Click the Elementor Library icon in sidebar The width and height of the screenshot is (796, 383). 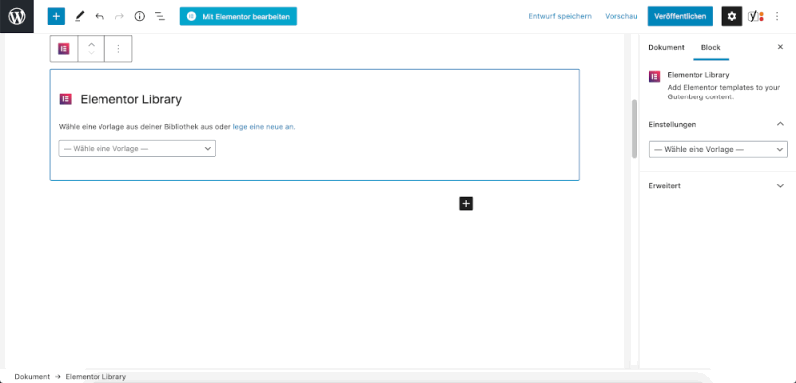coord(655,77)
